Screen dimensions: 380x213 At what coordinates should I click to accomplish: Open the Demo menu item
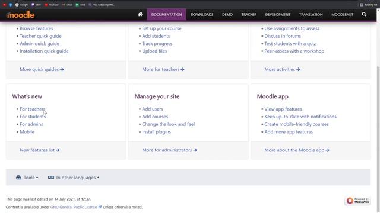227,14
